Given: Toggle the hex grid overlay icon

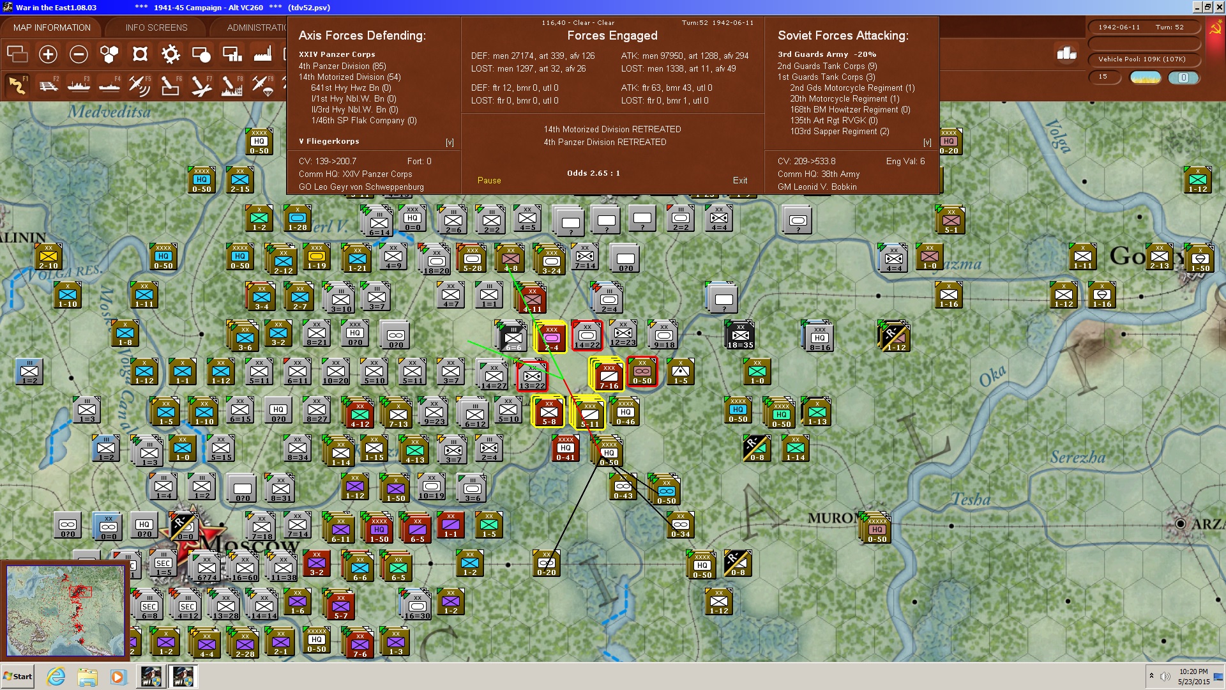Looking at the screenshot, I should tap(109, 54).
